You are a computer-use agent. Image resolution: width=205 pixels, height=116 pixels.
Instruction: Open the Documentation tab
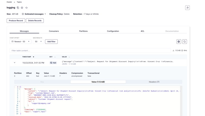172,31
